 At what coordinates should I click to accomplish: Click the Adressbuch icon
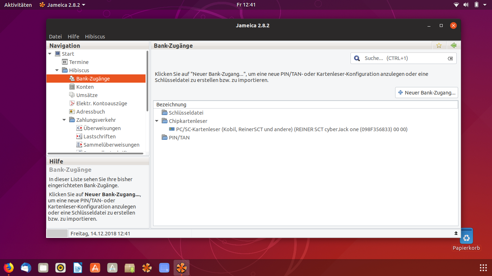[72, 112]
